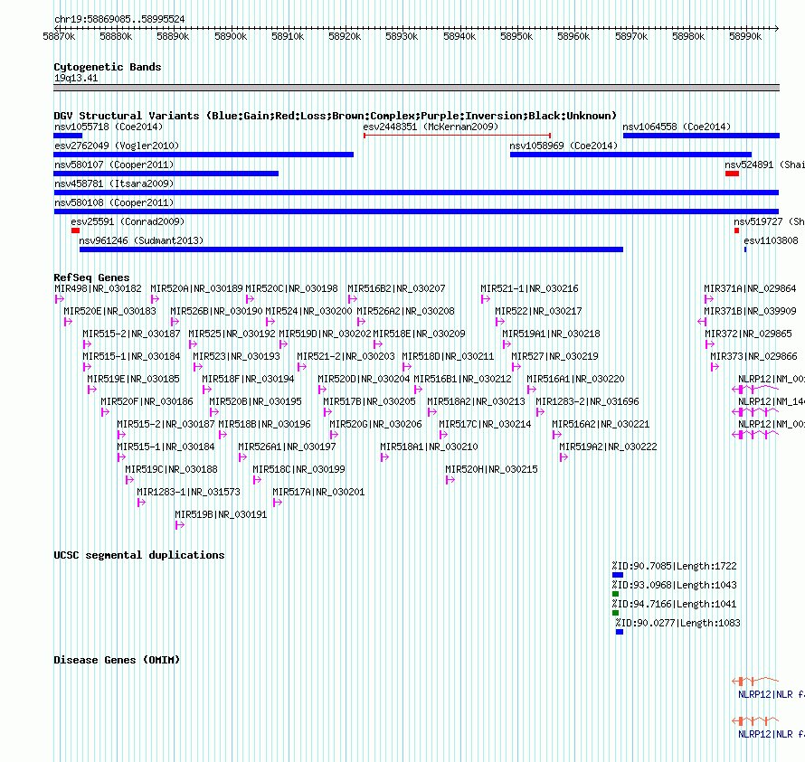Select the MIR519C gene arrow marker
The height and width of the screenshot is (762, 805).
(x=130, y=480)
